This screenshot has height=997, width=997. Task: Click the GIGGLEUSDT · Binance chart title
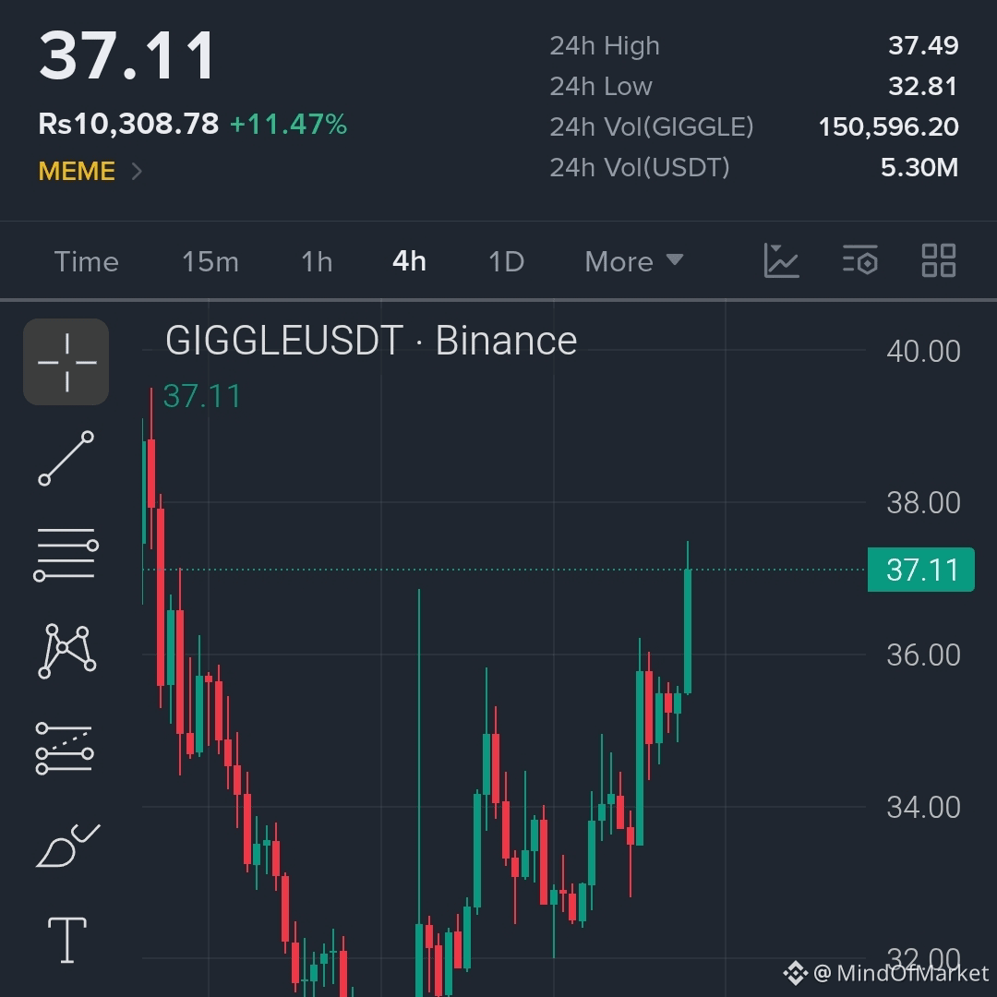pos(371,341)
